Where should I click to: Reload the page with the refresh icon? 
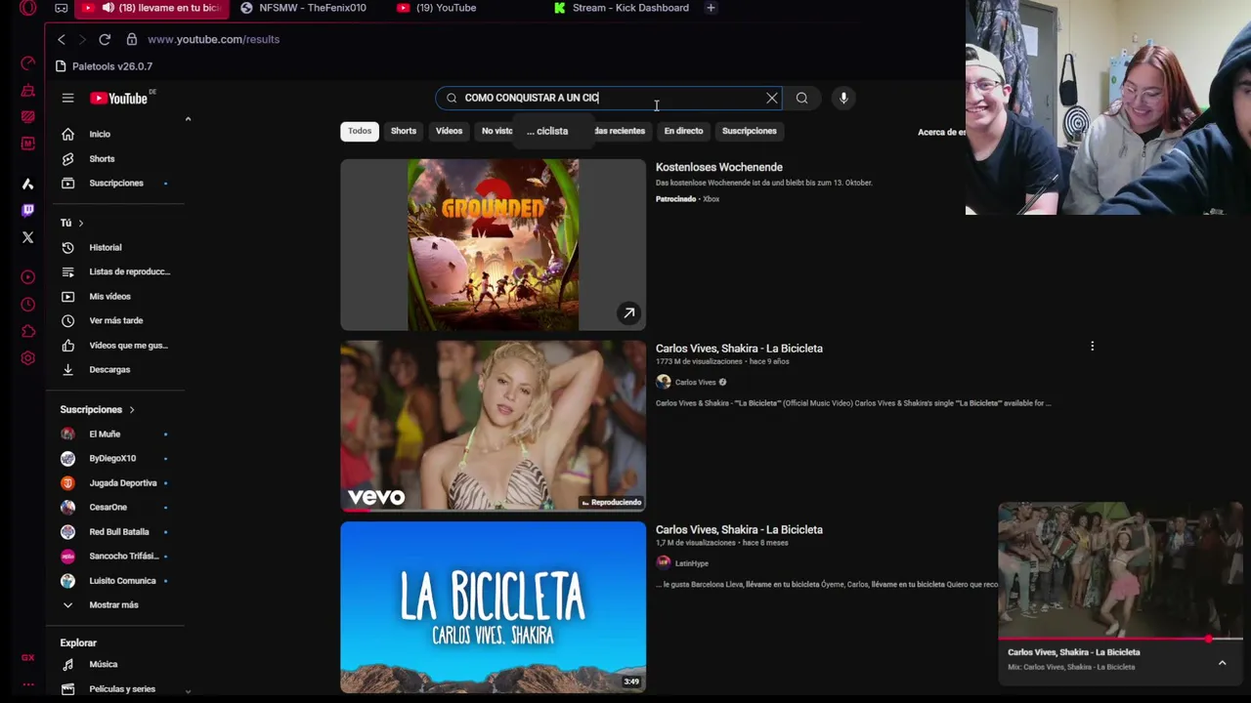[x=105, y=39]
